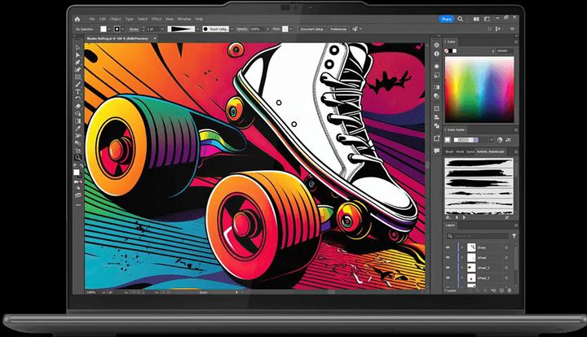Image resolution: width=587 pixels, height=337 pixels.
Task: Hide the Shoes layer eye icon
Action: coord(448,247)
